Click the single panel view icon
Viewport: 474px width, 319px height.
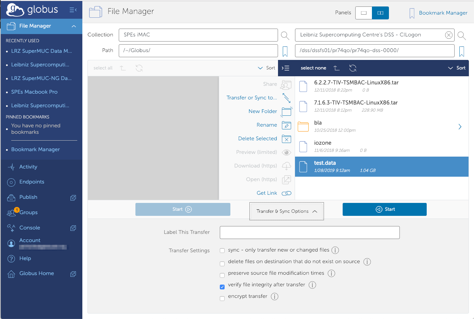(363, 13)
